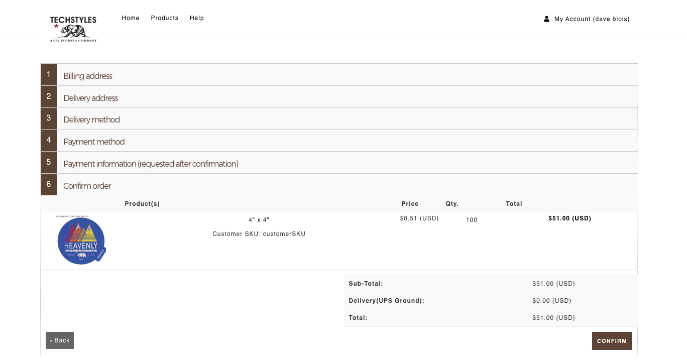Viewport: 687px width, 364px height.
Task: Go back using the Back button
Action: click(x=60, y=340)
